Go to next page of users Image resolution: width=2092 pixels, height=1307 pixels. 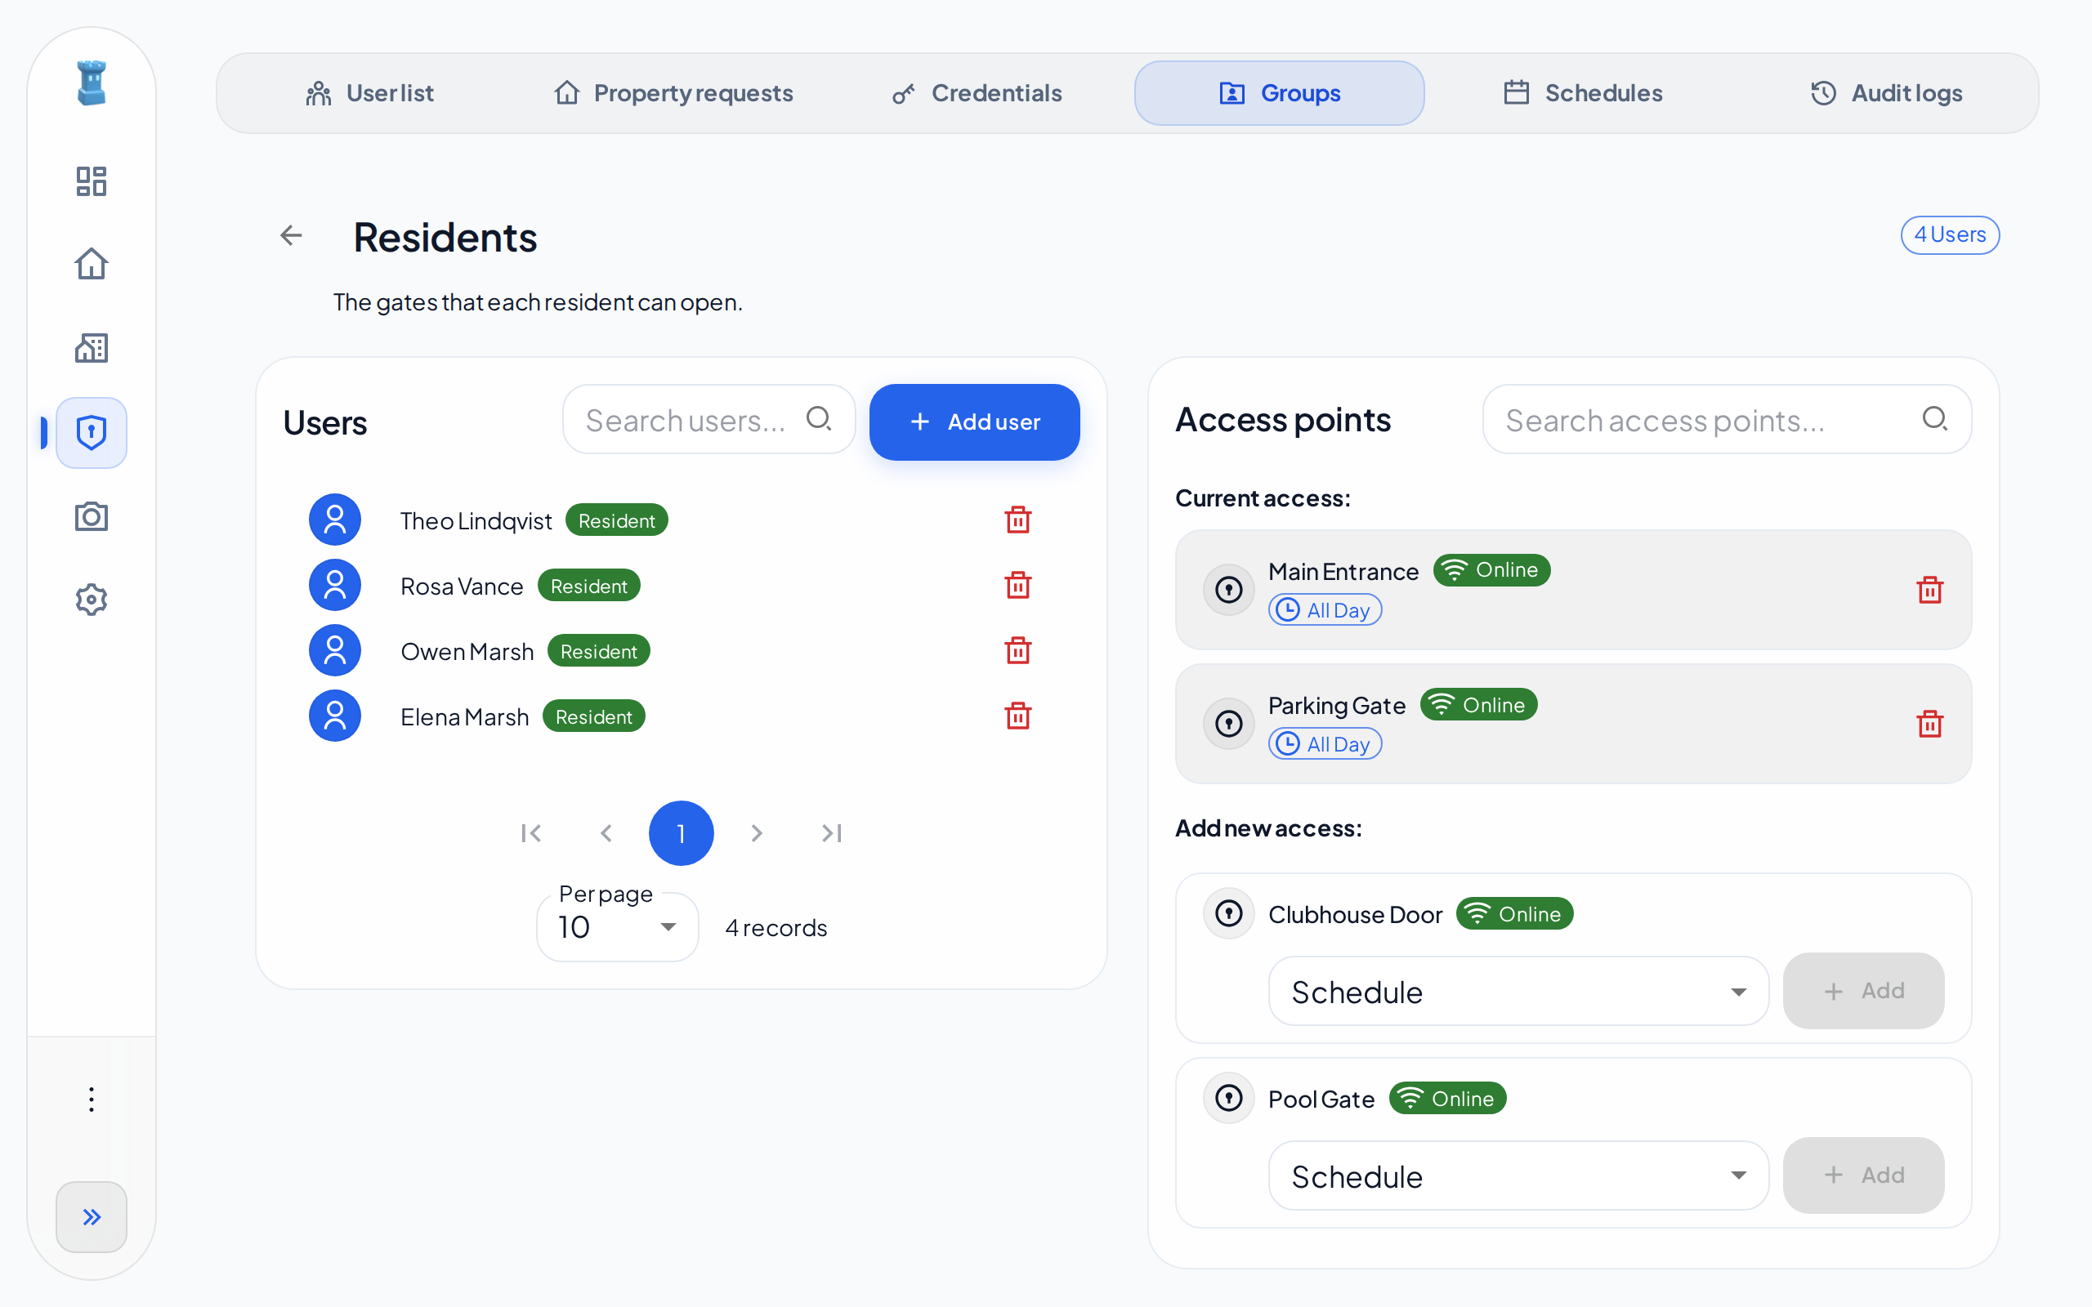(x=757, y=833)
